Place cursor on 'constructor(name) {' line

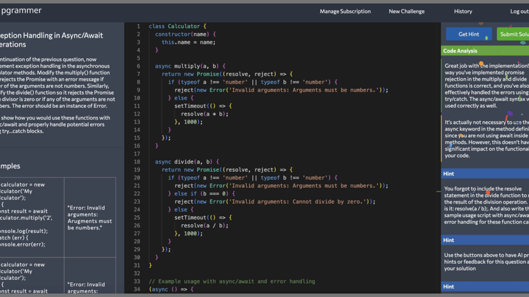point(185,34)
